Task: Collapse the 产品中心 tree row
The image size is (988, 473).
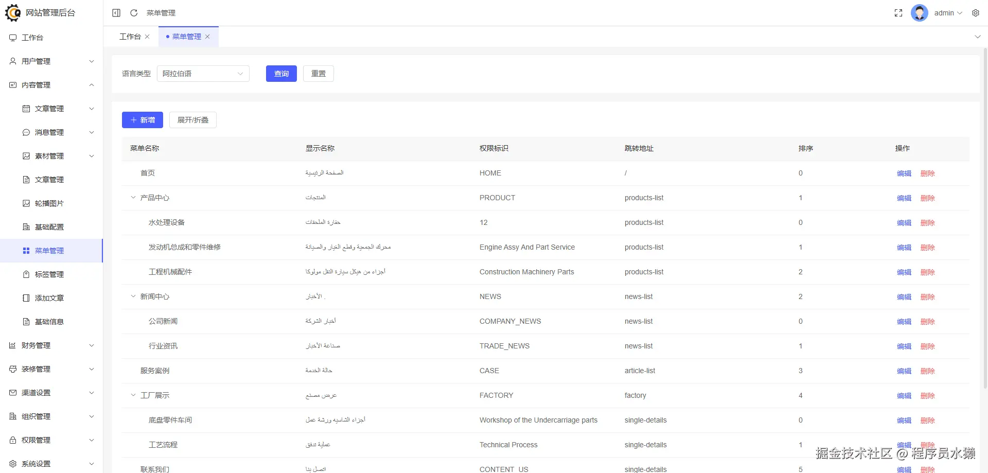Action: [133, 198]
